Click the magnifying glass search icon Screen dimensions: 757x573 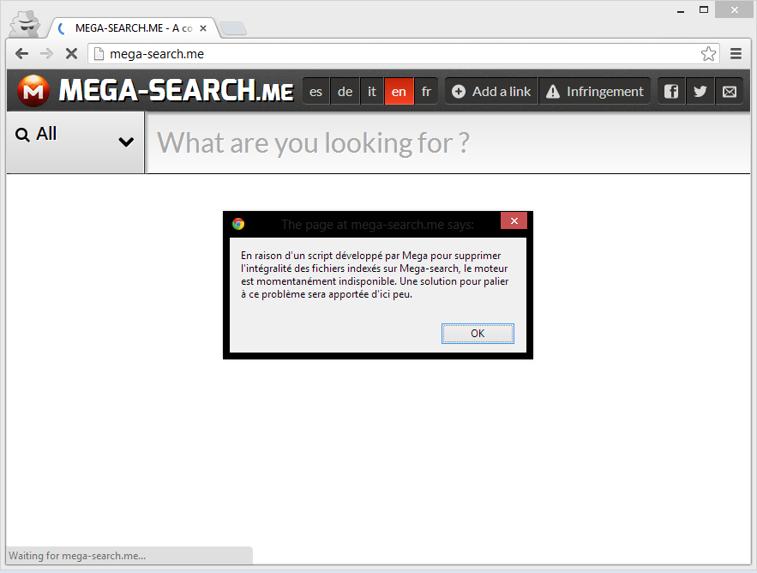[x=21, y=136]
